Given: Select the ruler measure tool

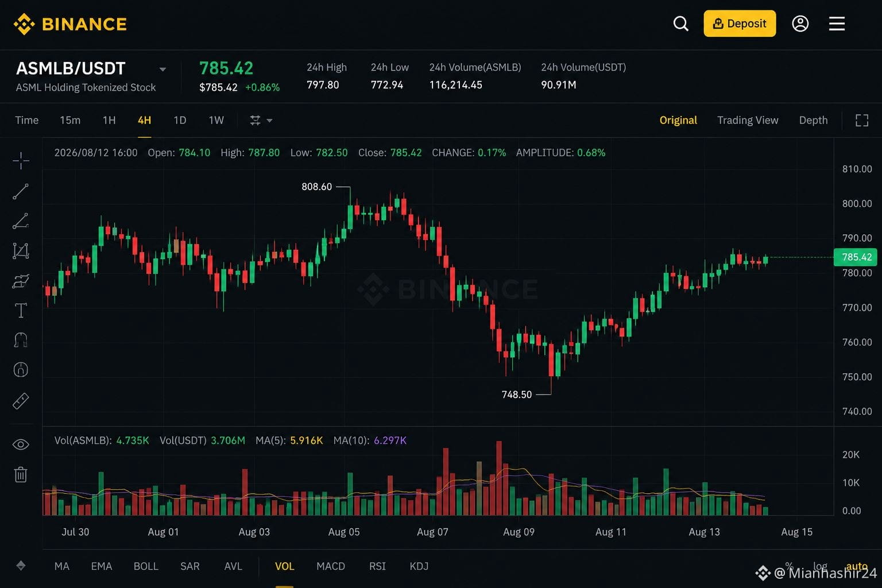Looking at the screenshot, I should click(21, 401).
